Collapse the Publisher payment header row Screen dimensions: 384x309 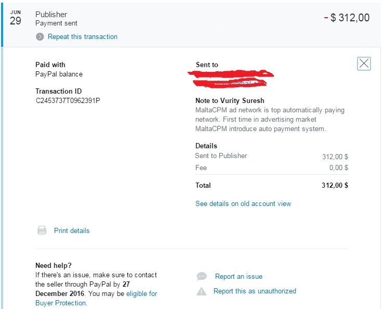(x=191, y=25)
